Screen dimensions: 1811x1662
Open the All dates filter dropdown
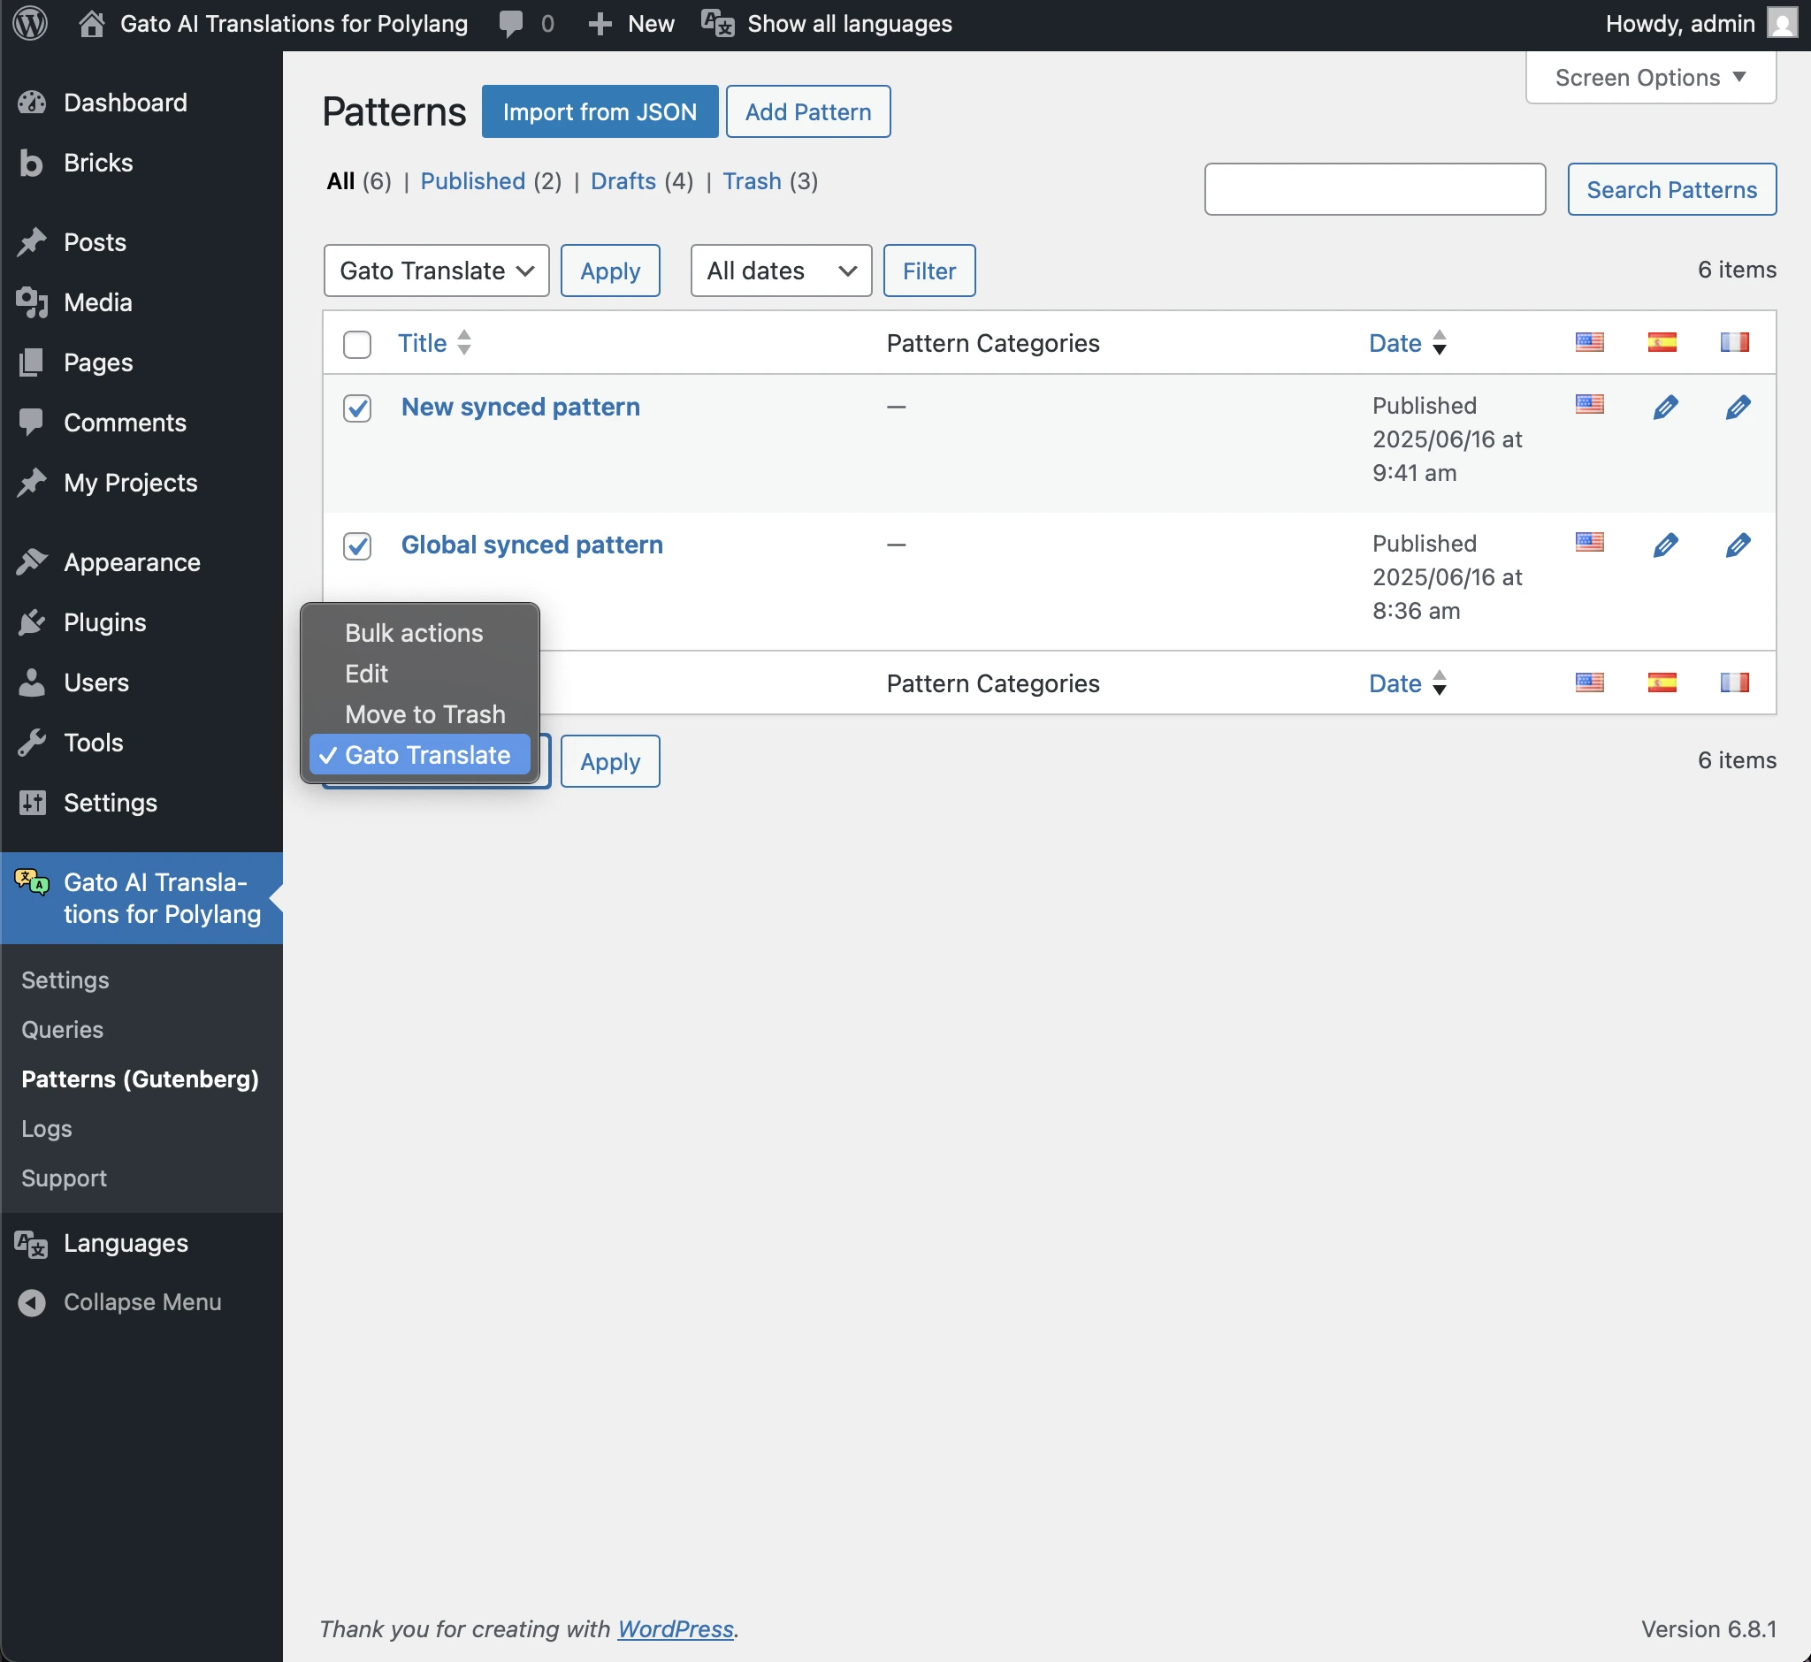779,270
